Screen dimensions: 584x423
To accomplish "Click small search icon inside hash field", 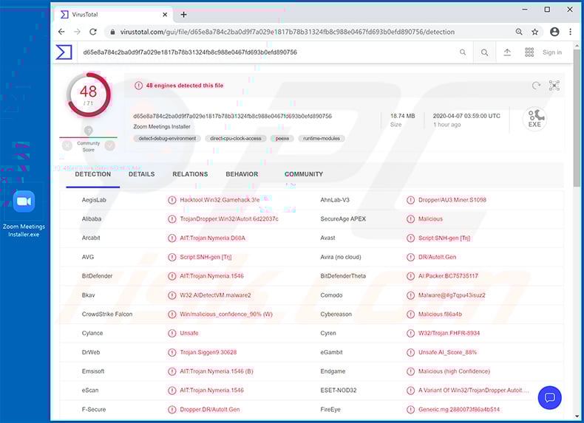I will [463, 52].
